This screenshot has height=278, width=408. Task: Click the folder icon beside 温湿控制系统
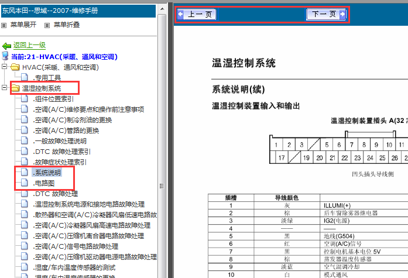15,88
